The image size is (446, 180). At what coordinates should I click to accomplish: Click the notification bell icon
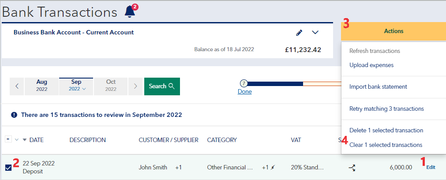(130, 11)
